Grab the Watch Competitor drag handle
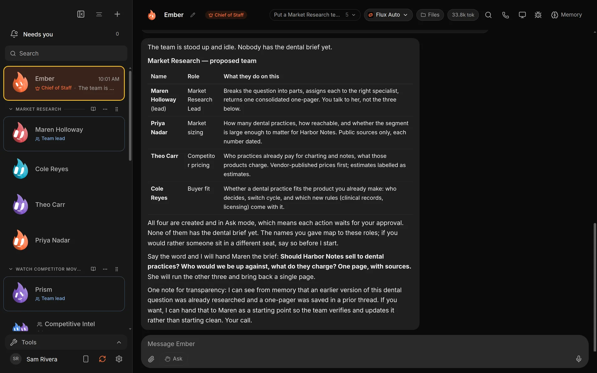This screenshot has width=597, height=373. tap(117, 269)
